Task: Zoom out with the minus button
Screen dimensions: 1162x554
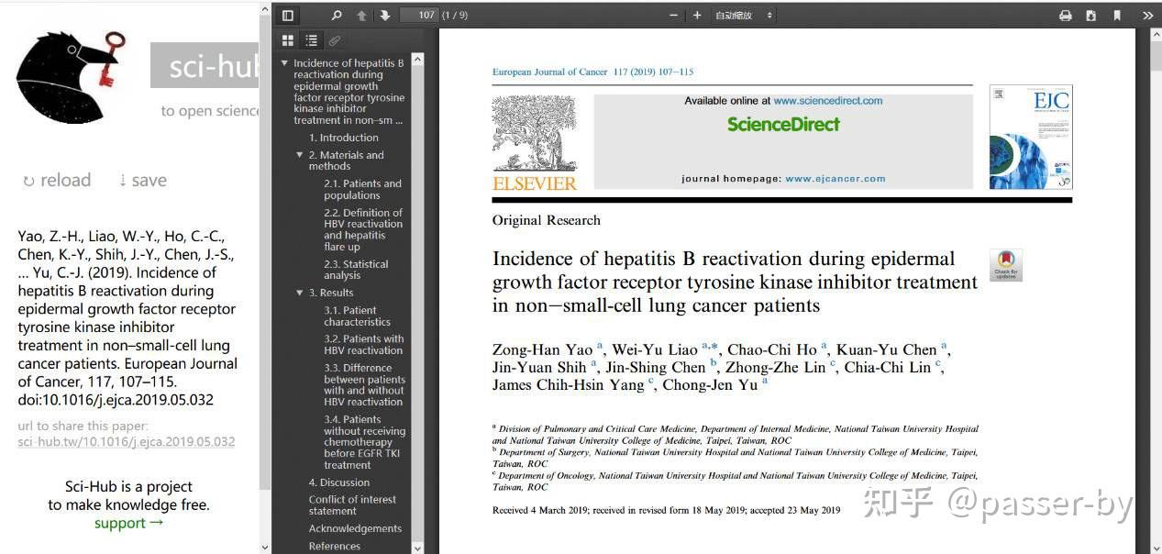Action: (674, 16)
